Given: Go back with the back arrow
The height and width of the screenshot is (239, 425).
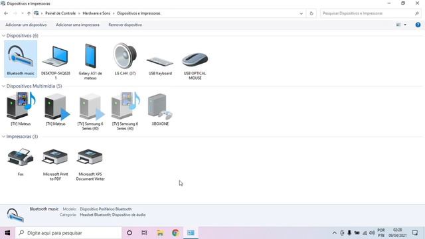Looking at the screenshot, I should (x=6, y=13).
